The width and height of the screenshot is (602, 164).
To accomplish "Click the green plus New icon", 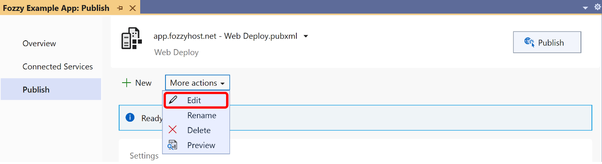I will pyautogui.click(x=126, y=83).
